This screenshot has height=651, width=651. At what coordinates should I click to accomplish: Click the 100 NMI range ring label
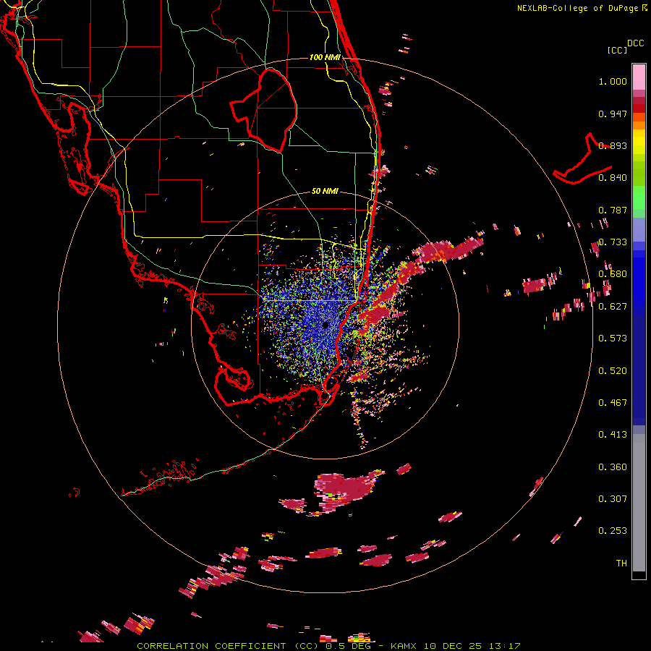pyautogui.click(x=325, y=57)
